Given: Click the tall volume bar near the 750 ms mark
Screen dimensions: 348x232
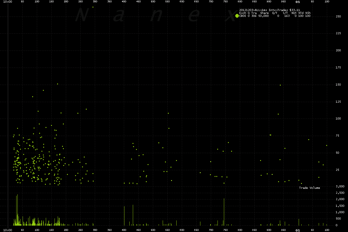Looking at the screenshot, I should tap(224, 212).
